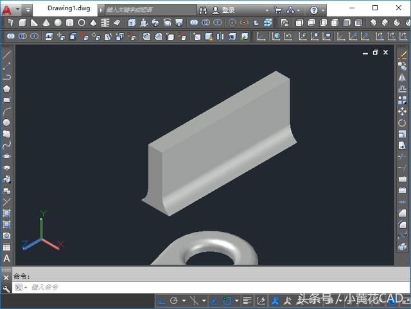Screen dimensions: 411x309
Task: Pick the Polygon draw tool
Action: click(x=6, y=89)
